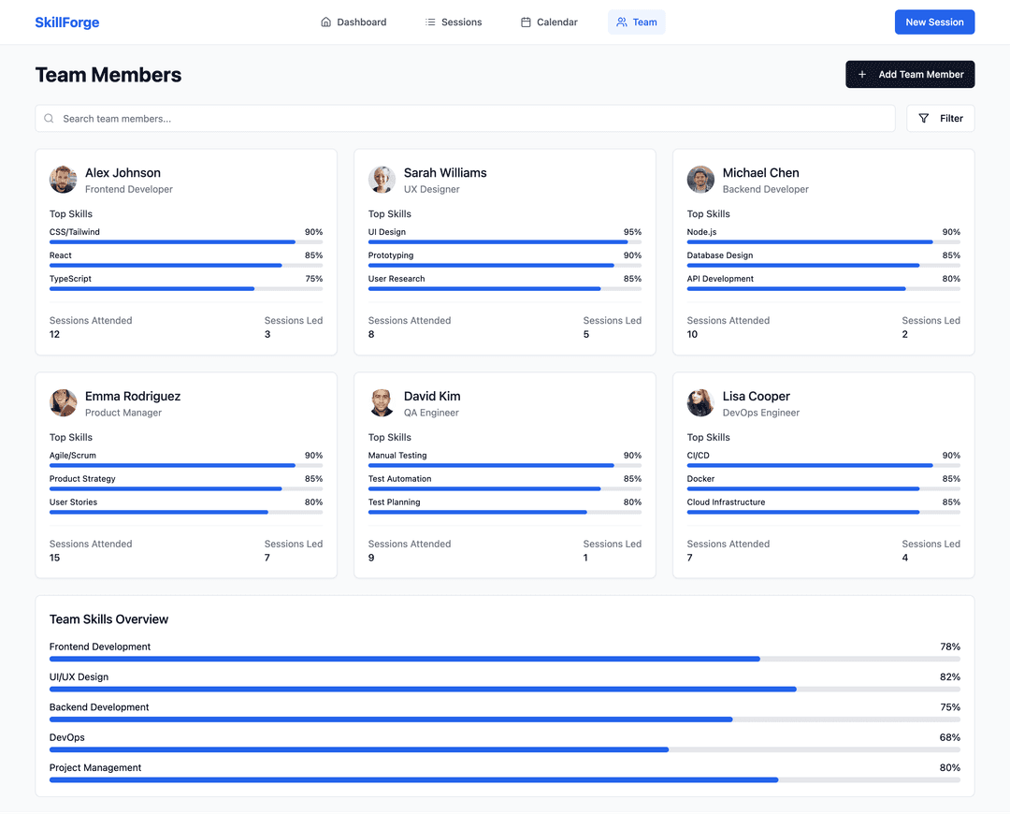Open Sarah Williams' profile photo

click(382, 180)
